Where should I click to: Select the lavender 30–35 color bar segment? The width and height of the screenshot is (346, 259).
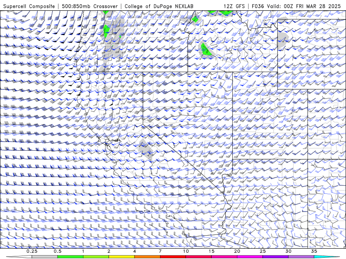(x=301, y=257)
